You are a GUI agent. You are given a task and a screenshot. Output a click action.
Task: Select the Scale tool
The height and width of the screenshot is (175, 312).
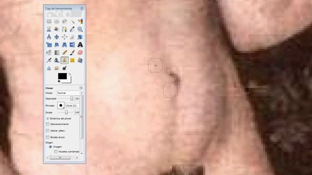(x=49, y=45)
